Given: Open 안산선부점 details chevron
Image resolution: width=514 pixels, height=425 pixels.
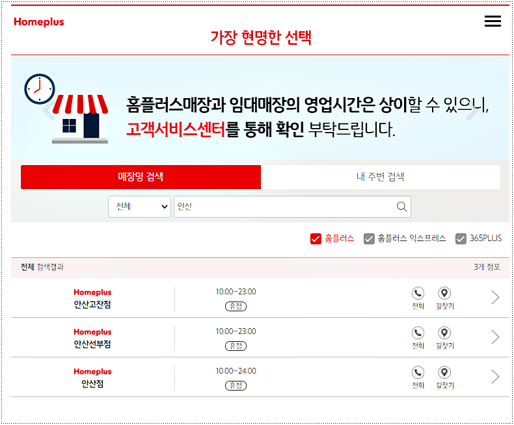Looking at the screenshot, I should click(x=495, y=337).
